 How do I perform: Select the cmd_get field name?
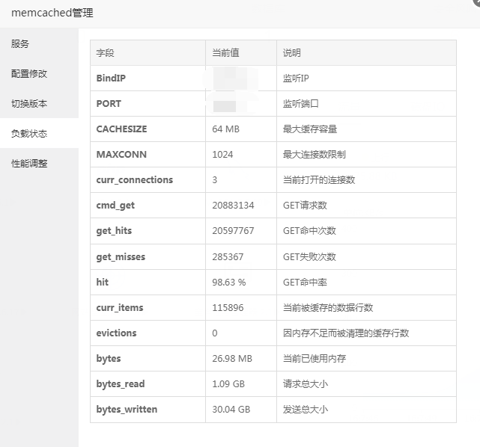(115, 206)
